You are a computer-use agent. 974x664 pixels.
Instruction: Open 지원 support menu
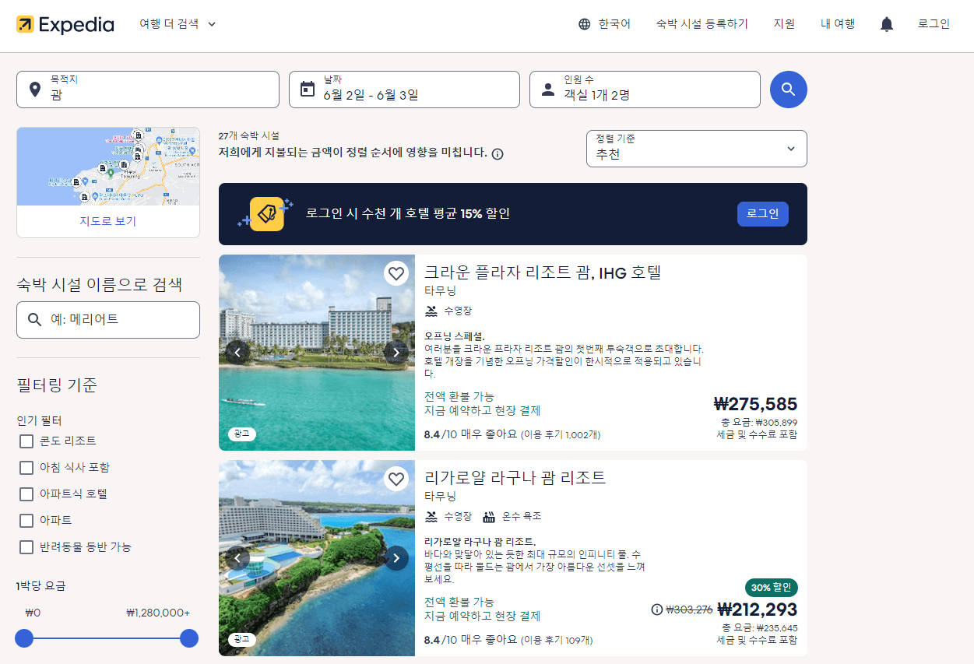point(784,24)
